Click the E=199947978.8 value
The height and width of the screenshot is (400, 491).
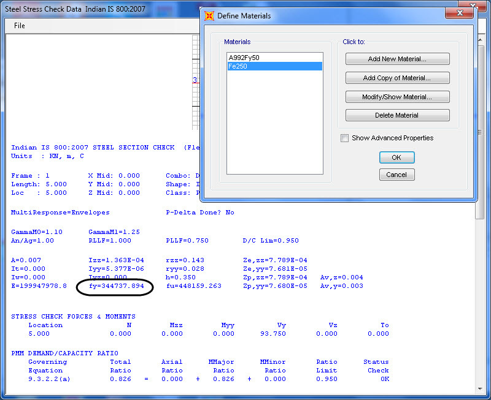pyautogui.click(x=39, y=286)
